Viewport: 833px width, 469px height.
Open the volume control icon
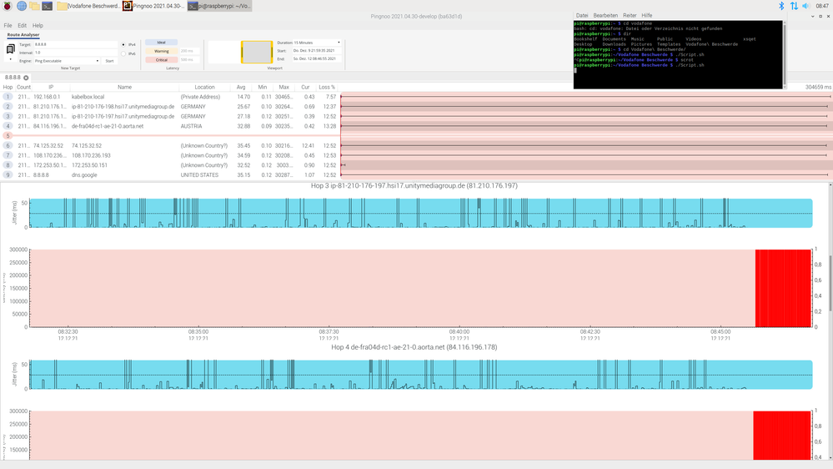coord(807,6)
